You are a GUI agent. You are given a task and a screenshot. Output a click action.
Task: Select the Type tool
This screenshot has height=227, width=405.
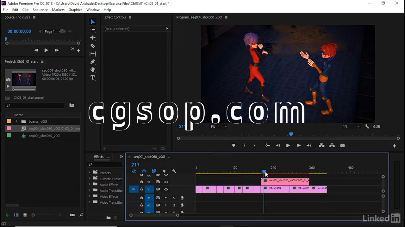click(92, 78)
